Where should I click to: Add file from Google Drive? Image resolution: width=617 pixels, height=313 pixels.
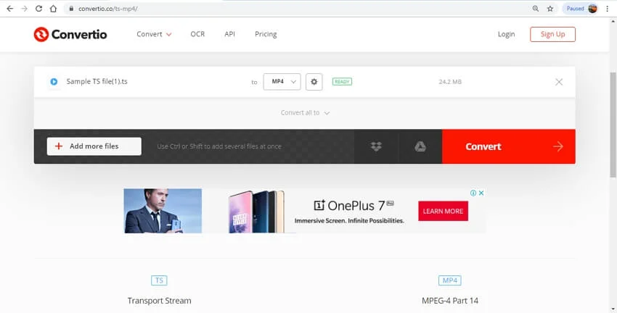[420, 146]
